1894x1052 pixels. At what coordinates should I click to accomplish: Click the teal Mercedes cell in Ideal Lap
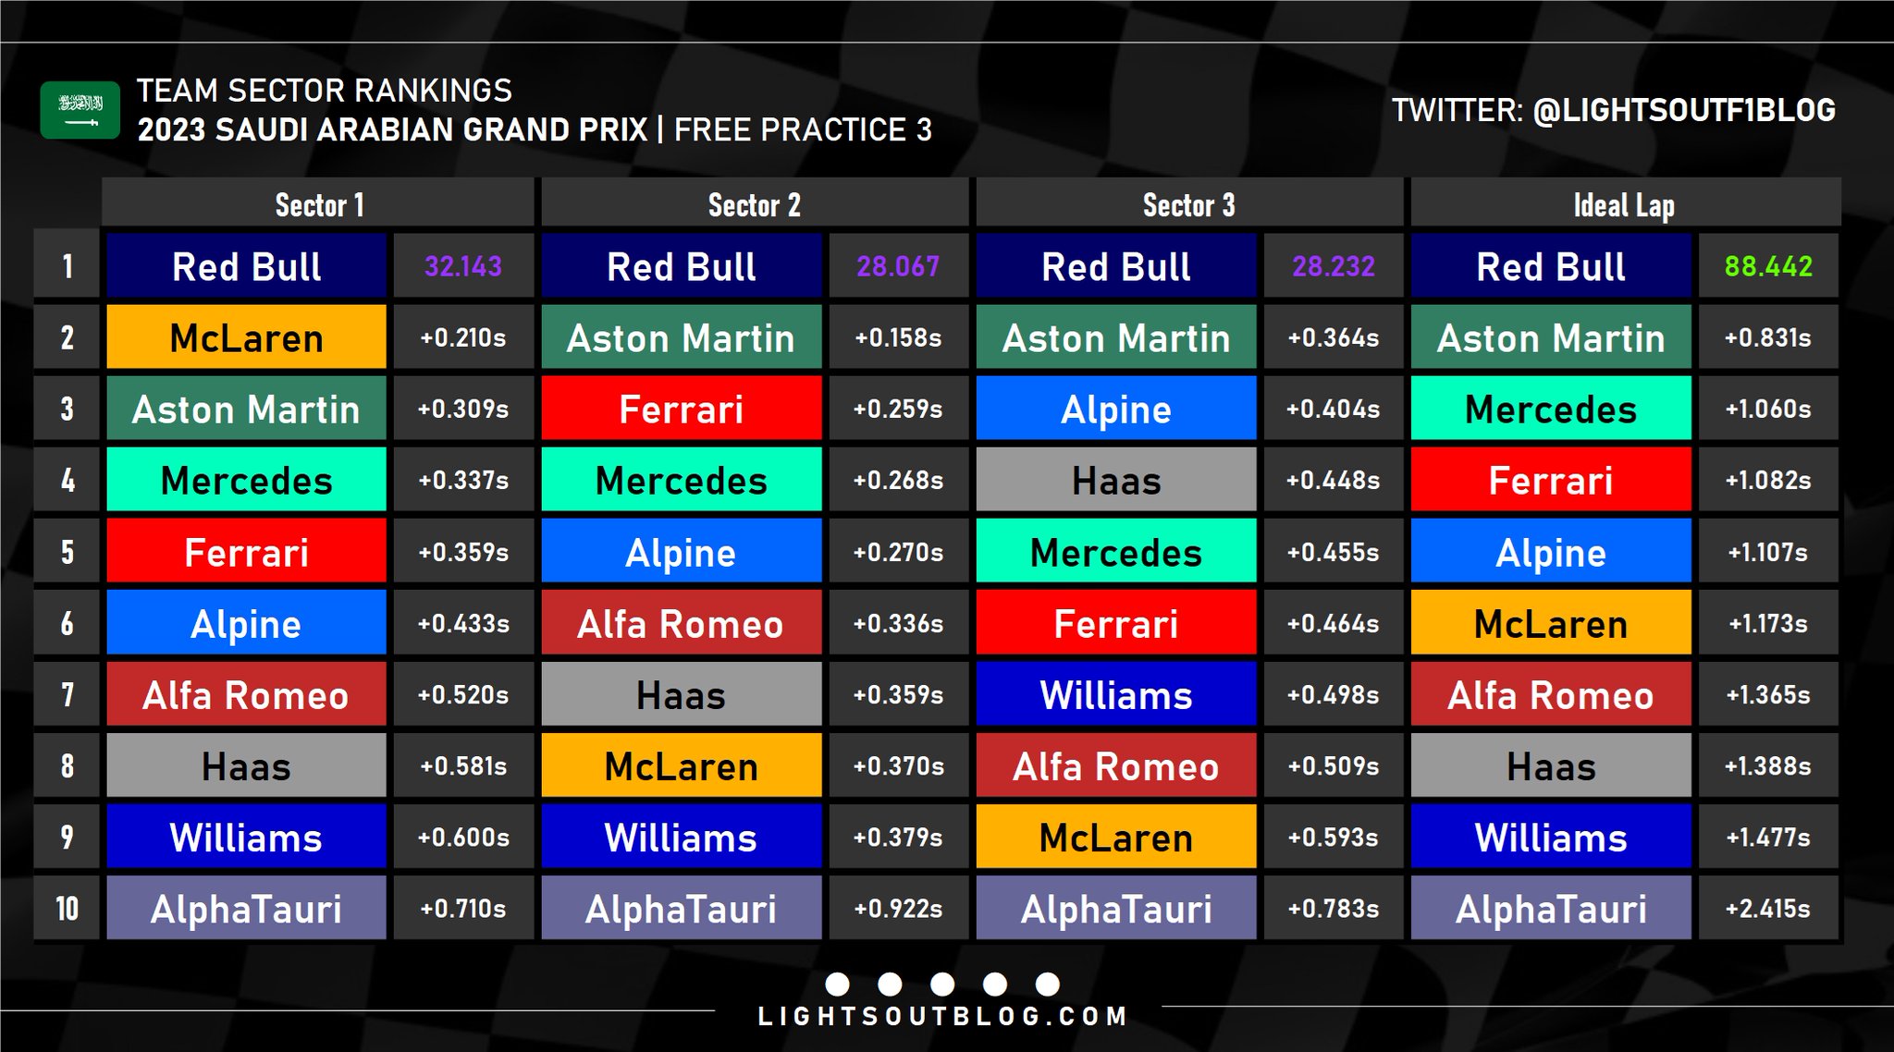[x=1550, y=409]
